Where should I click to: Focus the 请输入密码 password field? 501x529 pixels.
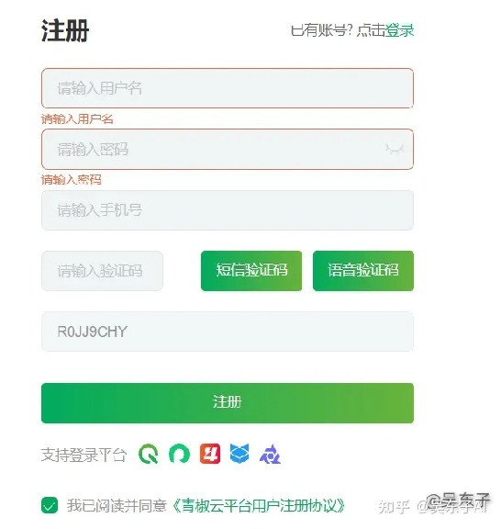pos(228,149)
